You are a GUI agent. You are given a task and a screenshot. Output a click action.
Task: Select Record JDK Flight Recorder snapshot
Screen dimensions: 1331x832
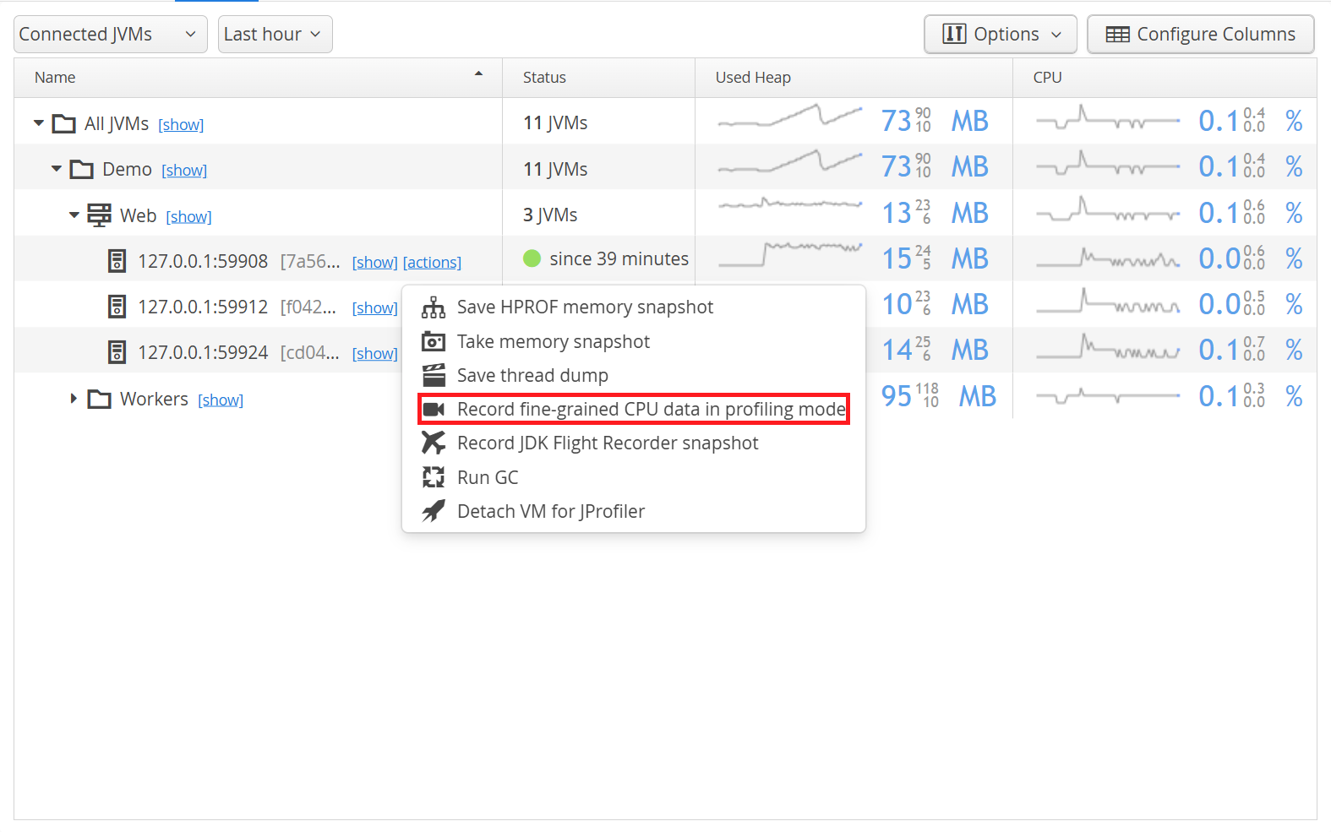[x=634, y=443]
